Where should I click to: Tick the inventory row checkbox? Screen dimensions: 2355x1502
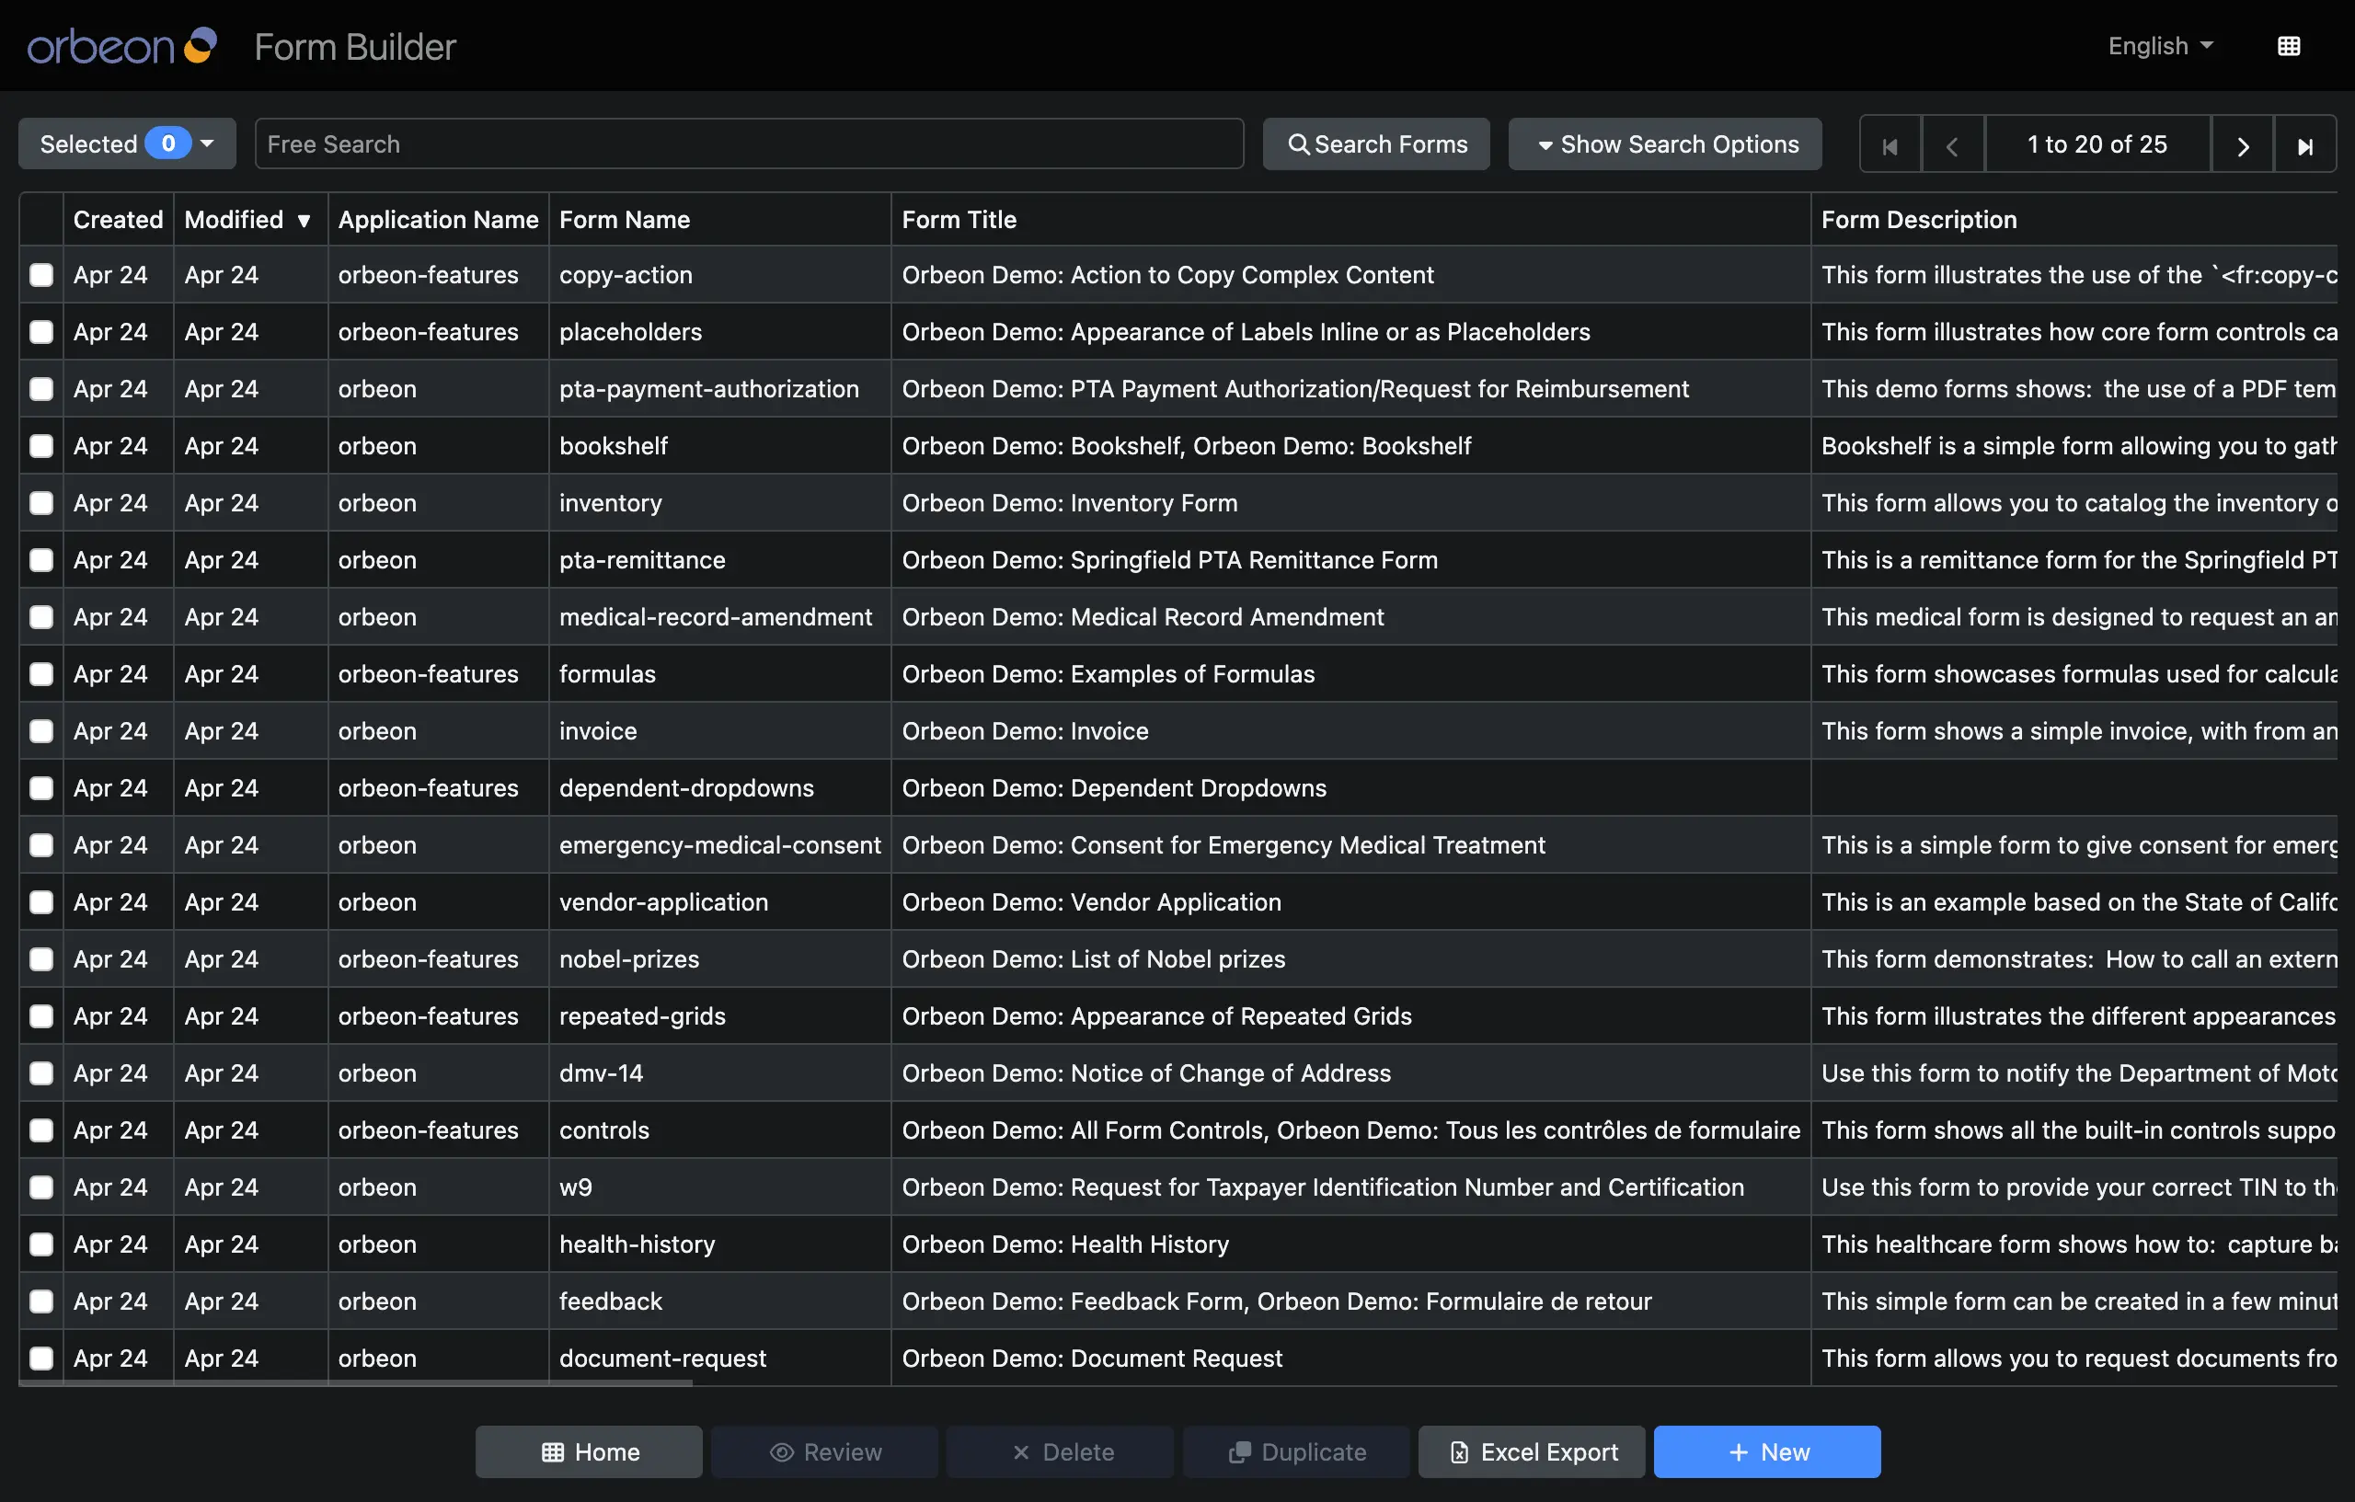tap(41, 502)
